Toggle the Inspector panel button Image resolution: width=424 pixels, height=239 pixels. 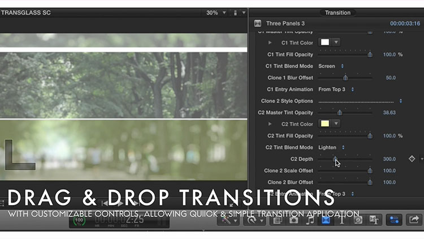394,220
